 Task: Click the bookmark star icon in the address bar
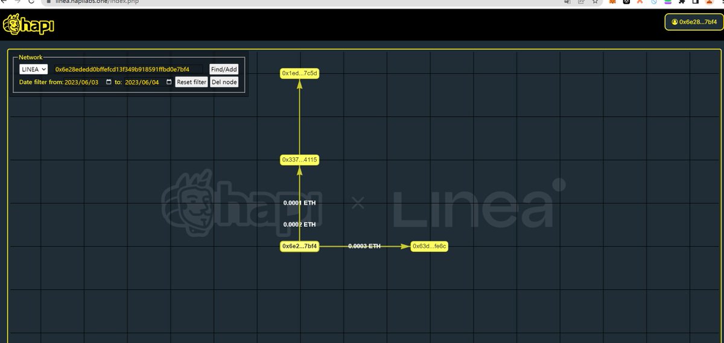click(x=595, y=2)
